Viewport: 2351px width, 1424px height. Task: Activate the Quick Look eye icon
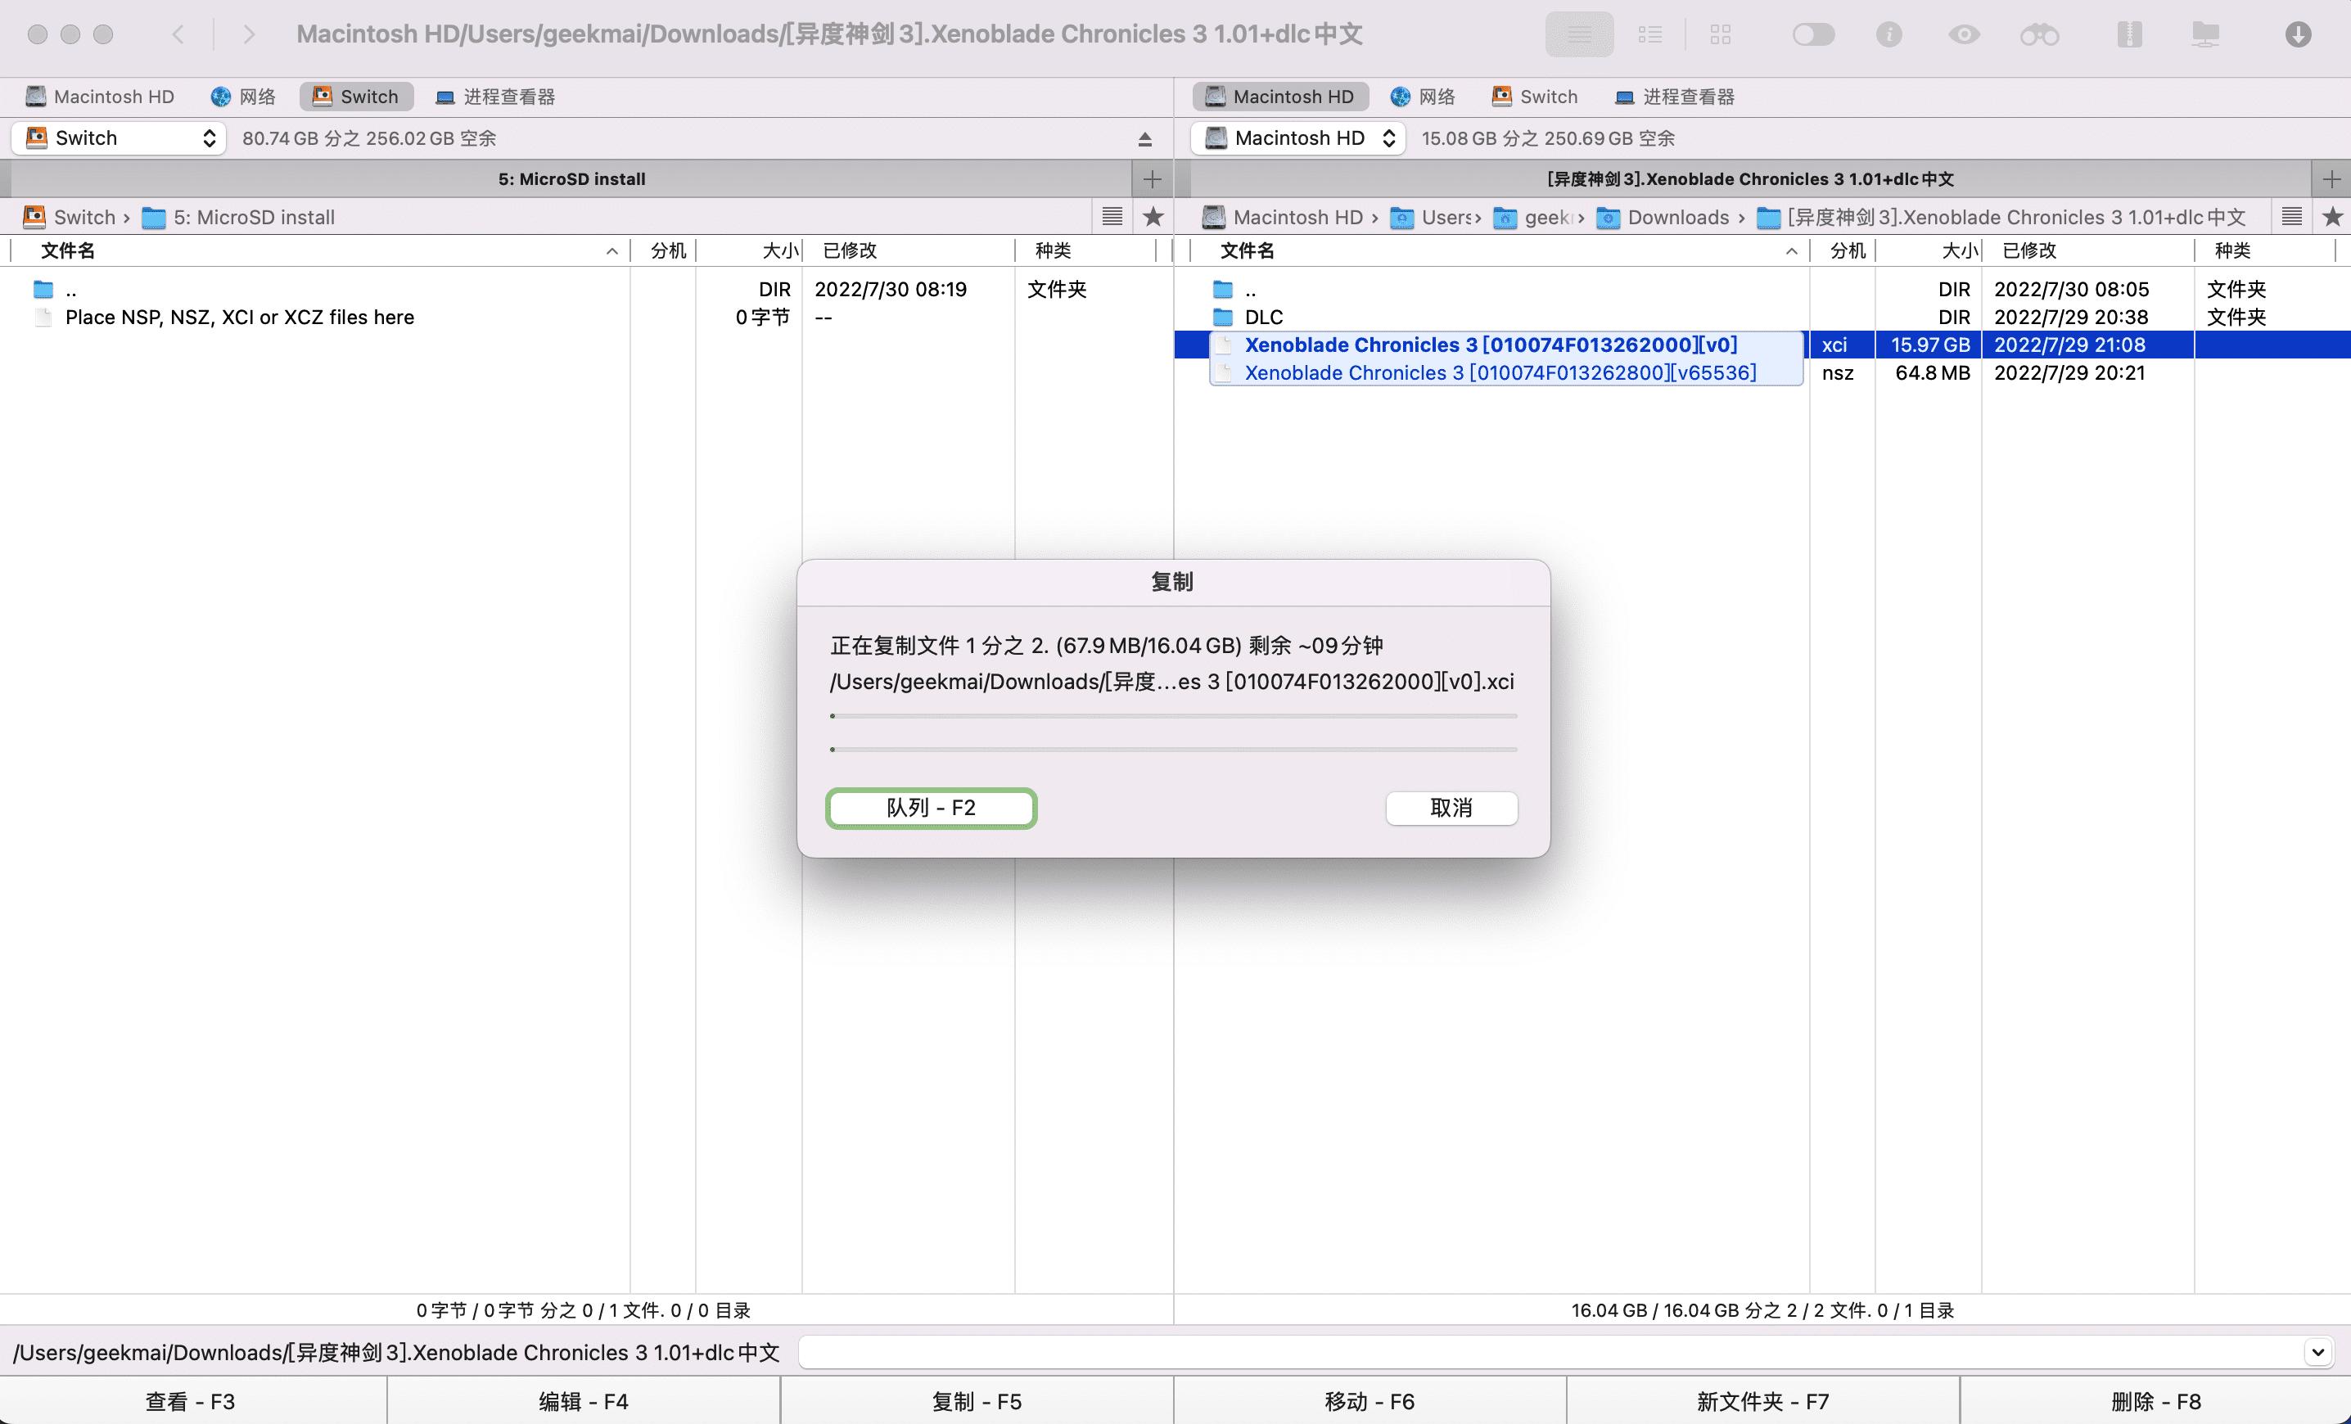pyautogui.click(x=1964, y=34)
